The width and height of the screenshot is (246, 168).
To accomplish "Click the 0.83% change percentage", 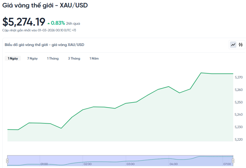I will point(58,23).
